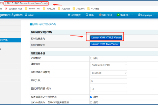Launch KVM HTML5 Viewer
The width and height of the screenshot is (158, 105).
coord(106,38)
